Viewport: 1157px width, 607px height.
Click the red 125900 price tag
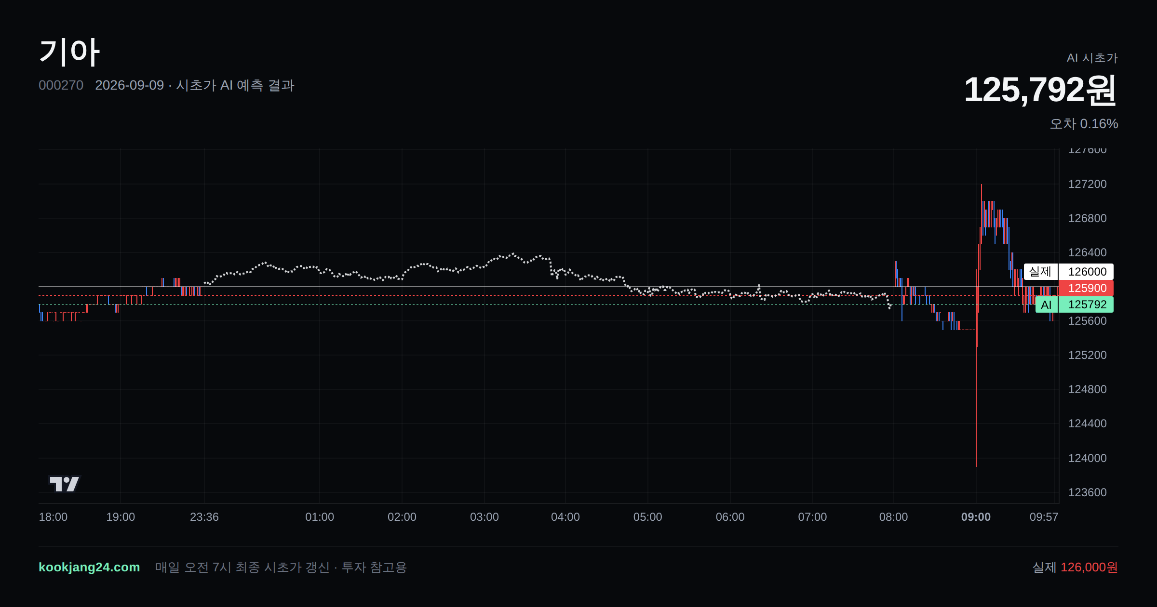1086,288
